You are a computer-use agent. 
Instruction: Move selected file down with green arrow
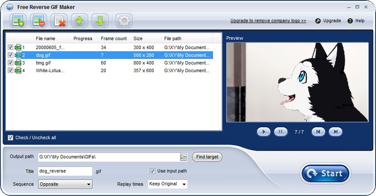100,20
